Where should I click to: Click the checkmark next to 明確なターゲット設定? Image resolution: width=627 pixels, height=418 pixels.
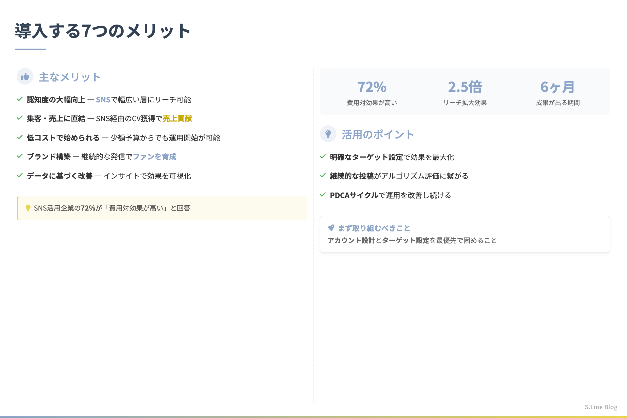tap(323, 156)
